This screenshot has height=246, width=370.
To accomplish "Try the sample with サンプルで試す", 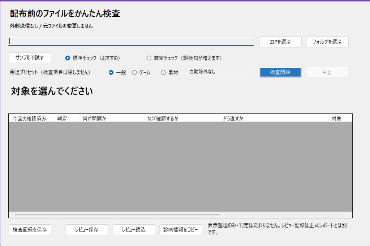I will [30, 58].
